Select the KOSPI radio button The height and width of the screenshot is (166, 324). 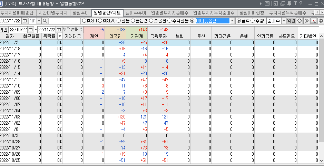point(84,21)
